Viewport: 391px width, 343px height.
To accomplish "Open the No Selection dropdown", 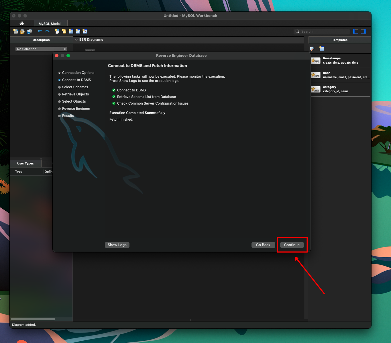I will pyautogui.click(x=41, y=49).
